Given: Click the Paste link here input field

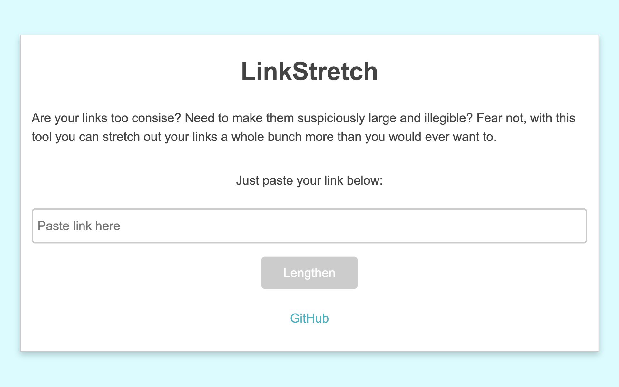Looking at the screenshot, I should click(x=309, y=226).
